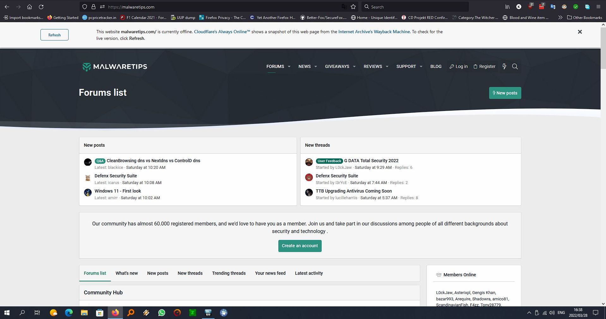Open site info via the padlock icon
Viewport: 606px width, 319px height.
[93, 7]
